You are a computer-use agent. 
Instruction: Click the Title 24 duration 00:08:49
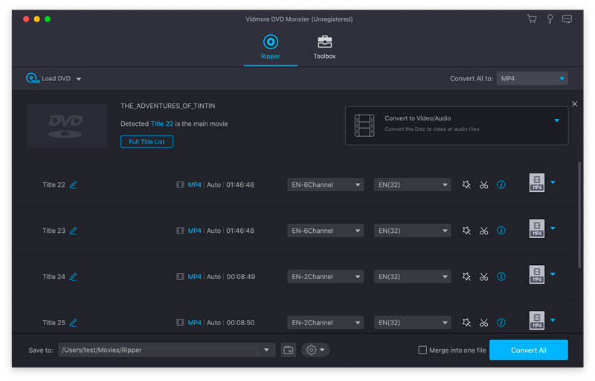tap(240, 277)
